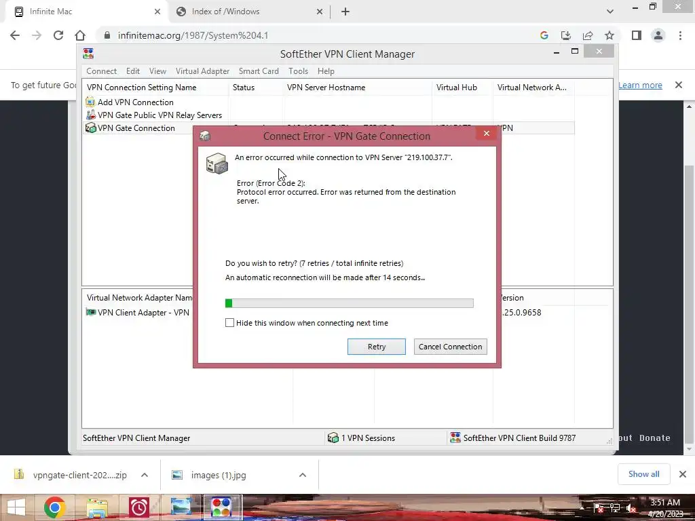The width and height of the screenshot is (695, 521).
Task: Open the Chrome profile icon
Action: pos(658,35)
